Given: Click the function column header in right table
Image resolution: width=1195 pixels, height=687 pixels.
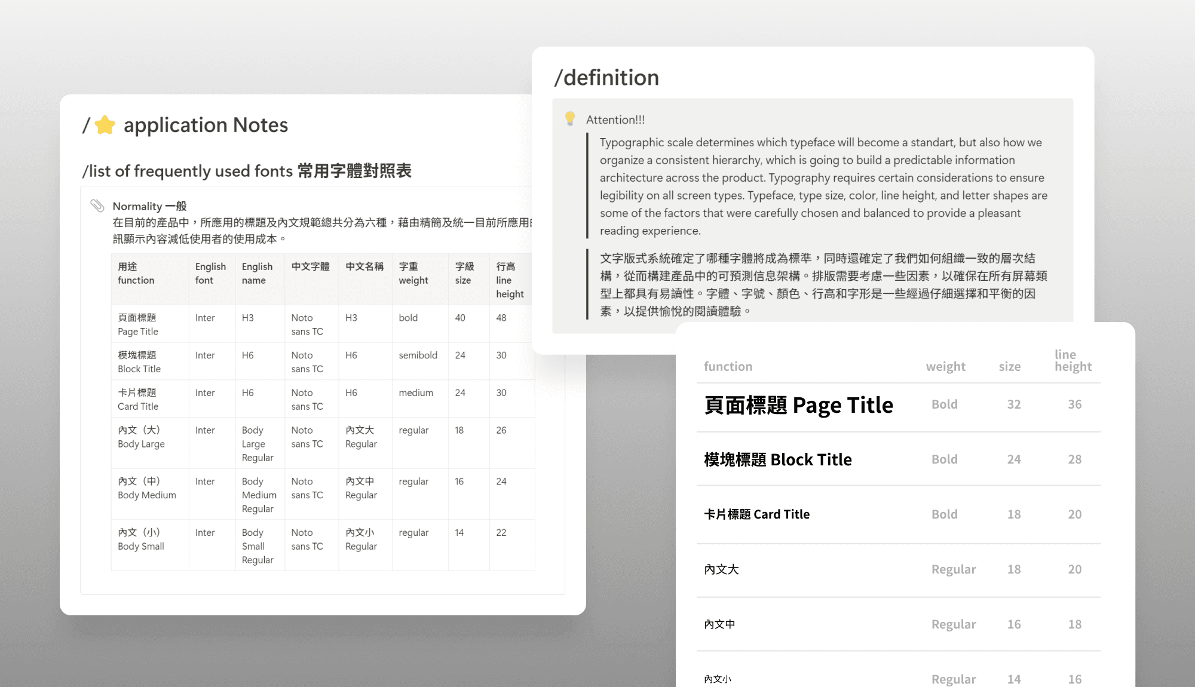Looking at the screenshot, I should click(728, 366).
